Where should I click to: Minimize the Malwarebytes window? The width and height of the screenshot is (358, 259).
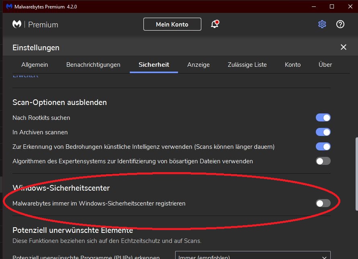point(314,6)
